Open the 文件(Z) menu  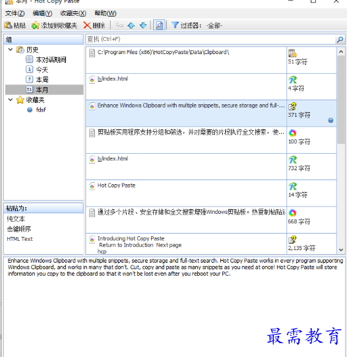(15, 13)
